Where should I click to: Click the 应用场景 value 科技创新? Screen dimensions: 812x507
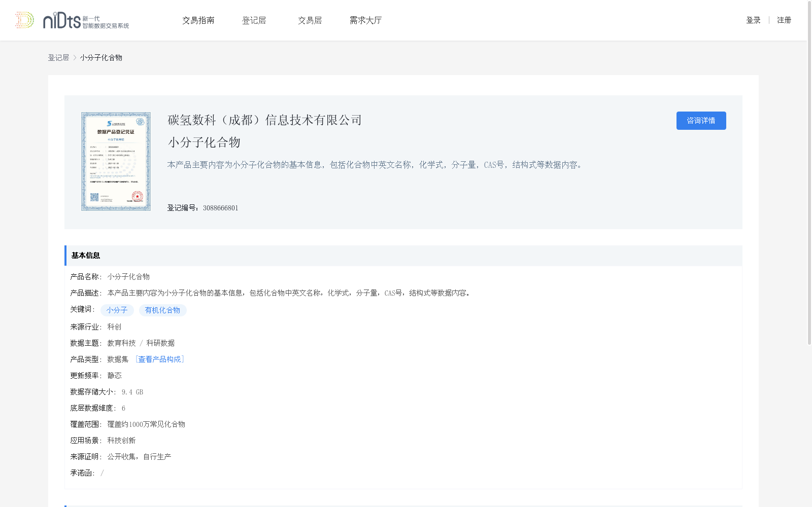pos(121,441)
